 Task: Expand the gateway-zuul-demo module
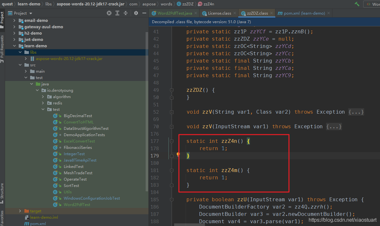tap(14, 27)
